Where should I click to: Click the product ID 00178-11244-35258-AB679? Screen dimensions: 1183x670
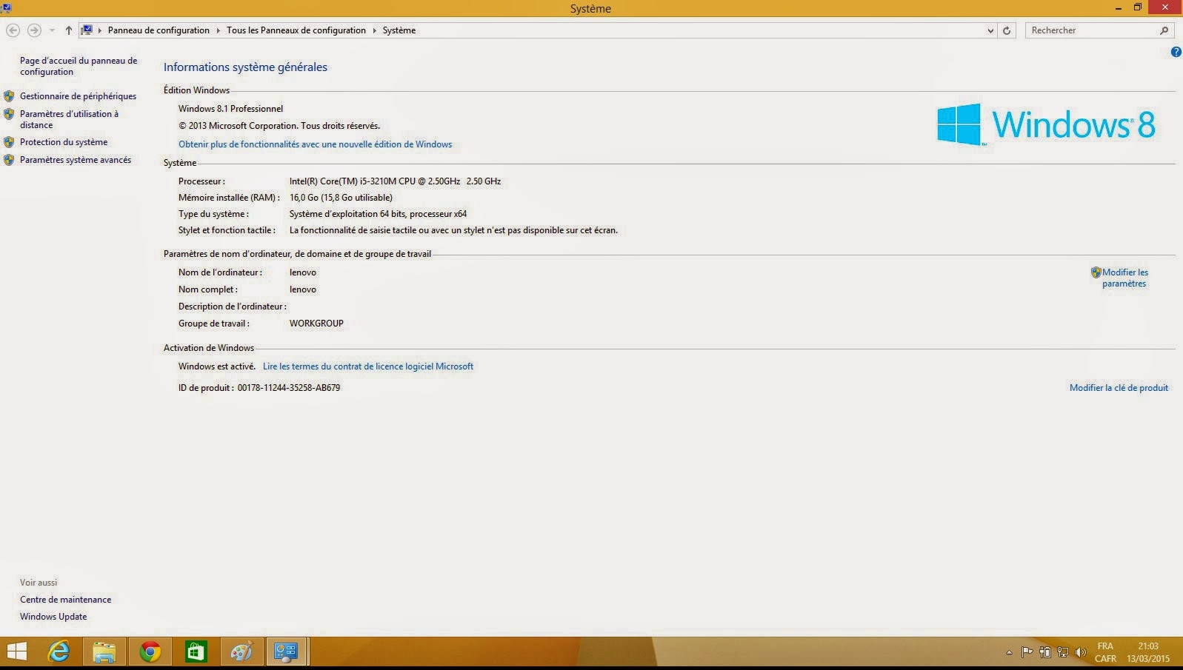[289, 388]
